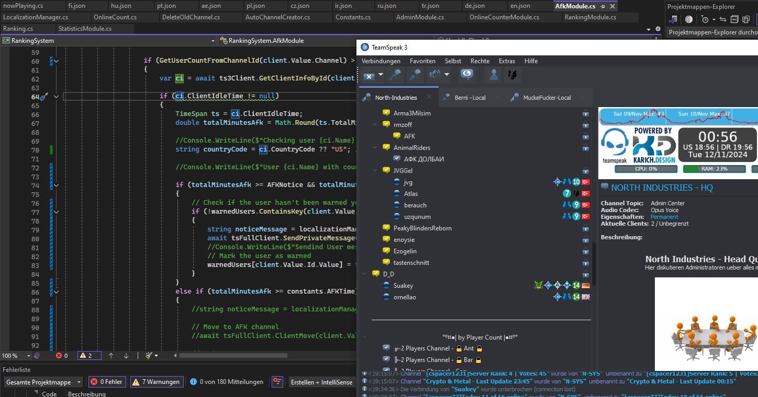Open the Verbindungen menu in TeamSpeak
758x397 pixels.
pyautogui.click(x=381, y=61)
